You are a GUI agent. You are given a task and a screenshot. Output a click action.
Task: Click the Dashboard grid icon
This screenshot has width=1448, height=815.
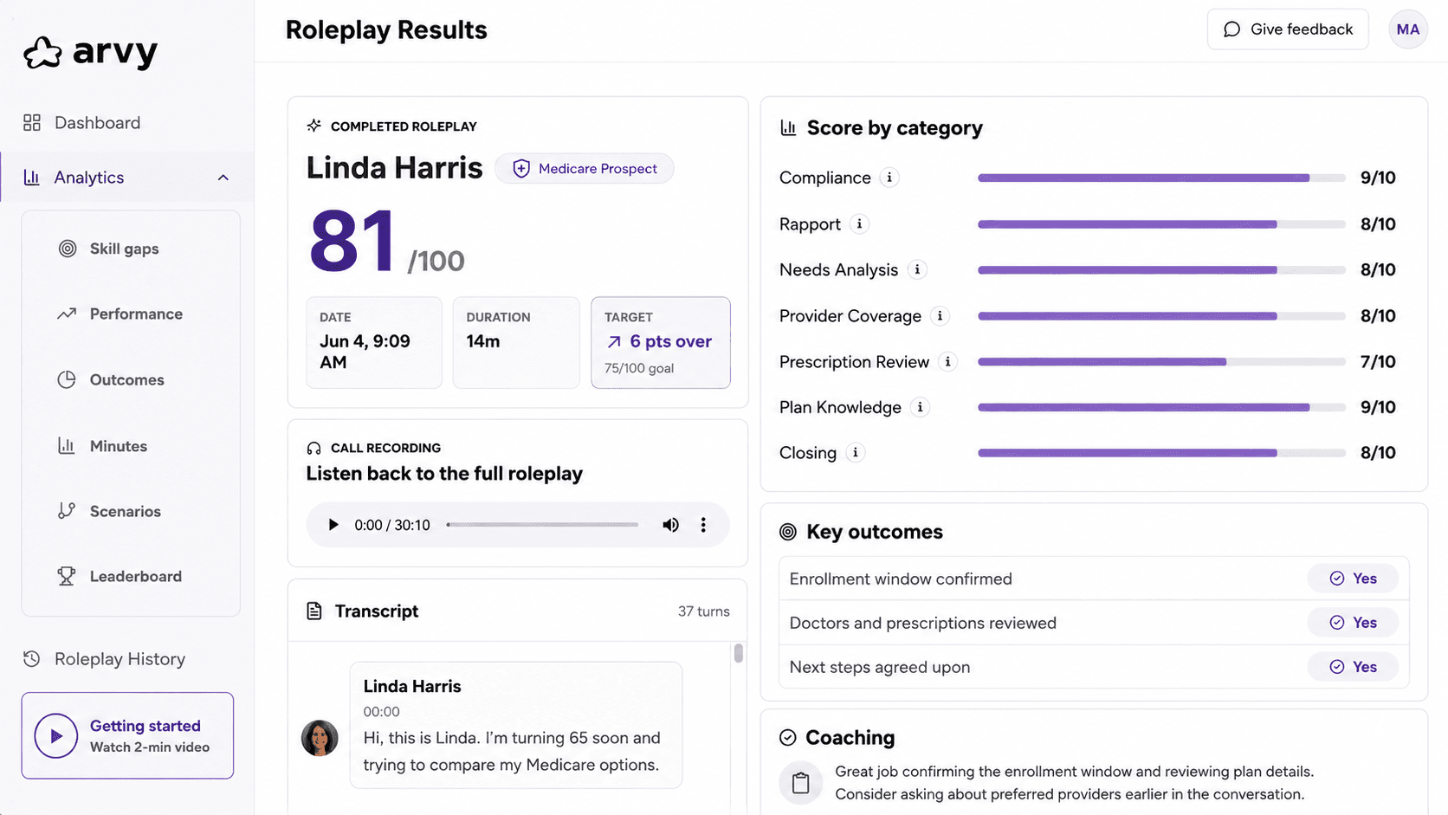pos(32,123)
